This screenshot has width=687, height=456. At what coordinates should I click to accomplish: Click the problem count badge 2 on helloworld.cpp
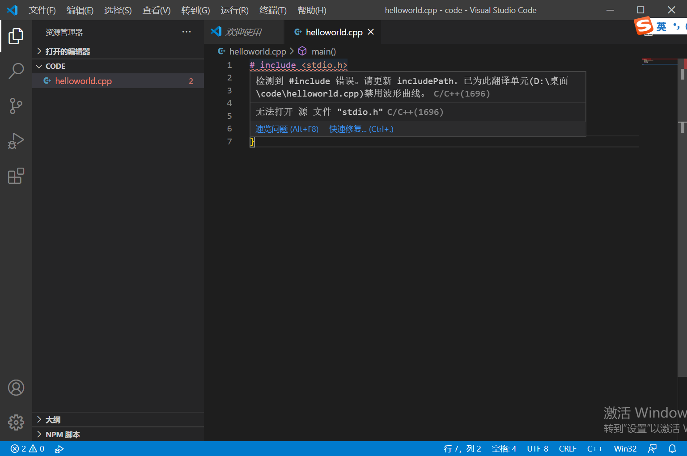point(191,81)
